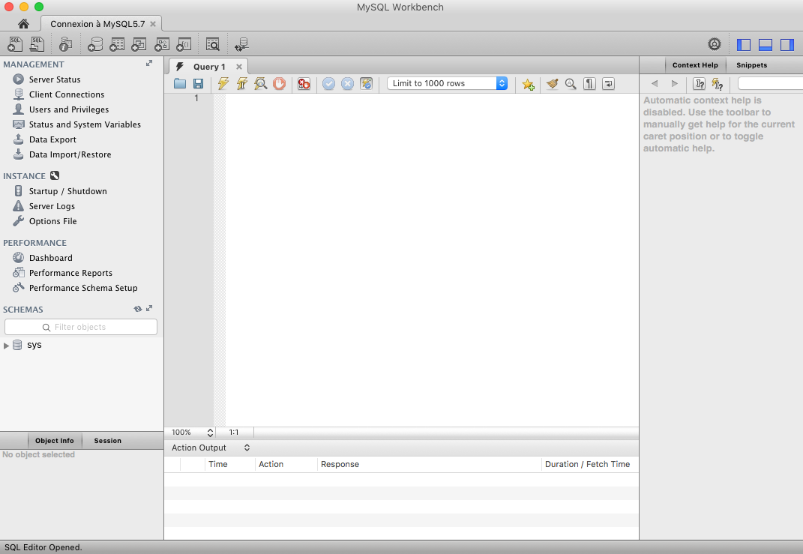This screenshot has width=803, height=554.
Task: Expand the sys schema tree node
Action: 7,346
